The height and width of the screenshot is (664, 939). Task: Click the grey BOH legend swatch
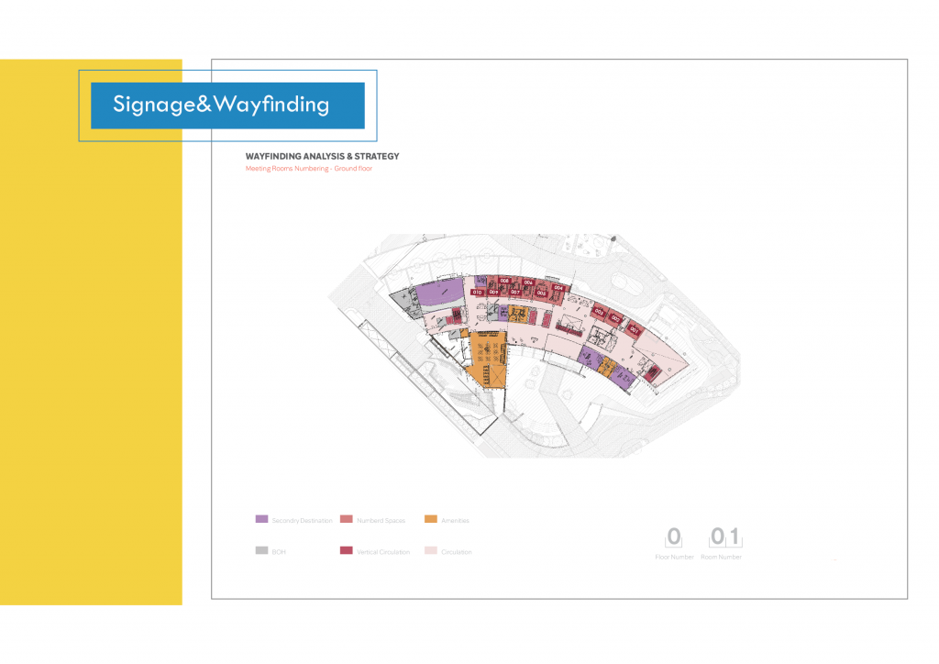click(261, 551)
